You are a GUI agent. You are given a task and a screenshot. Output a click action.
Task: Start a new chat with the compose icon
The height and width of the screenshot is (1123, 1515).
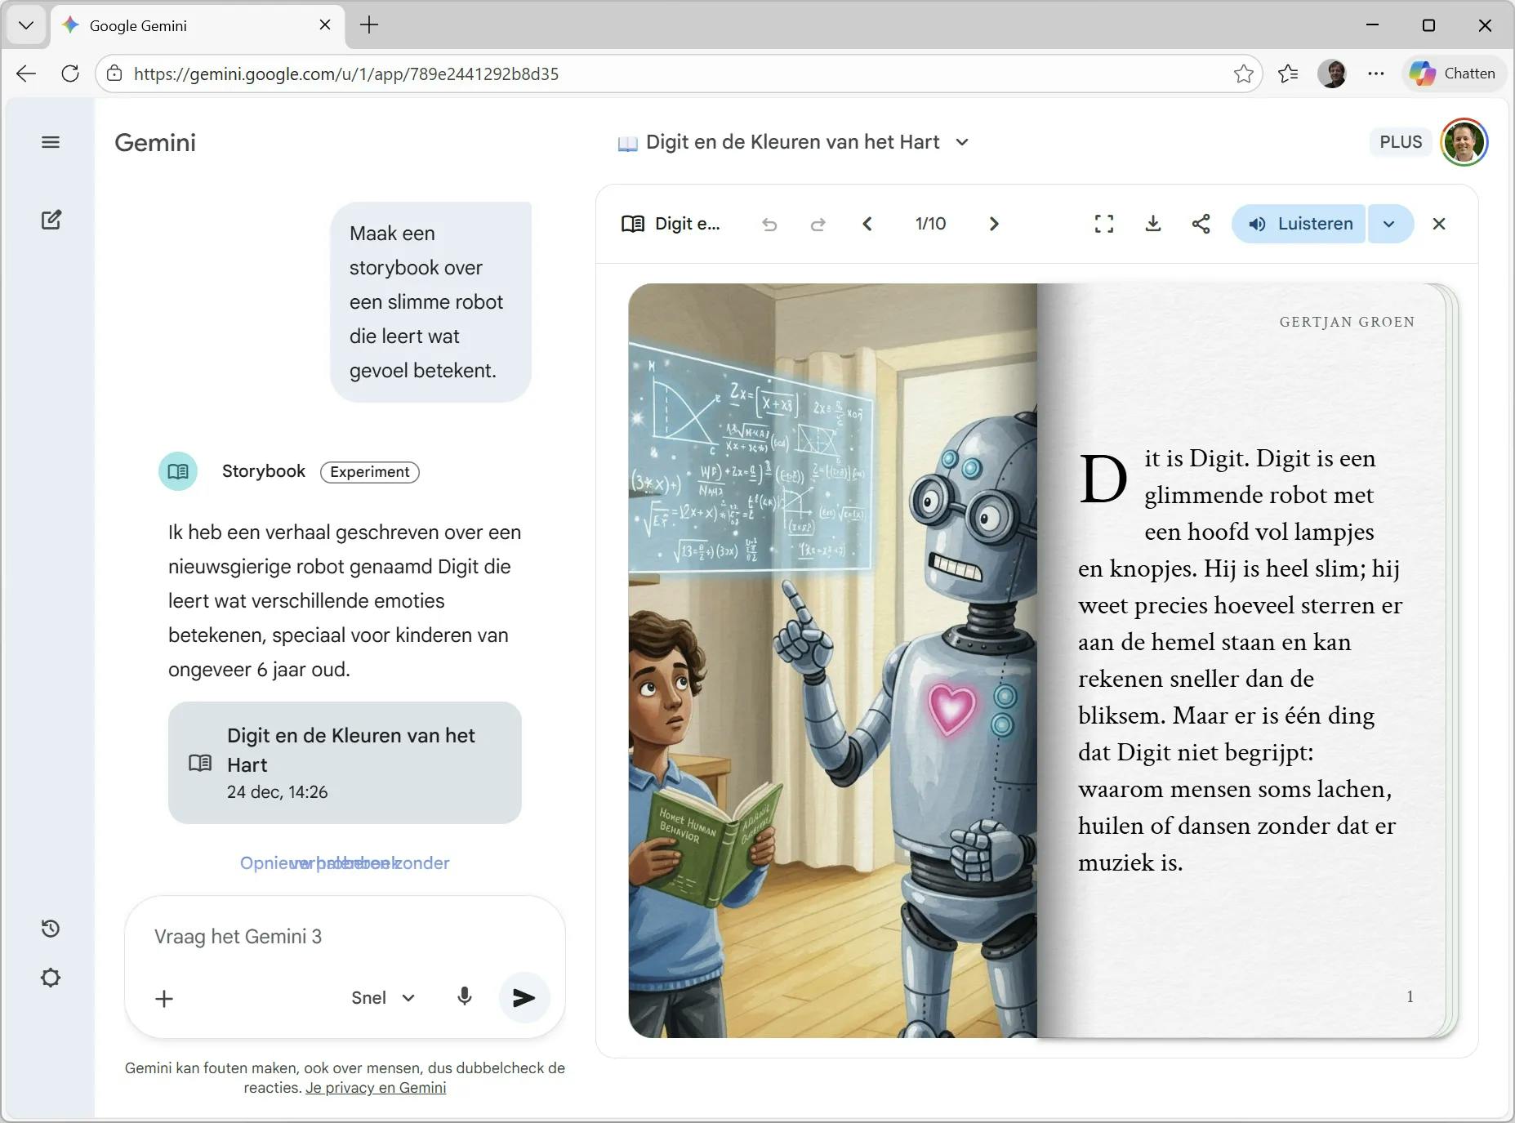(x=51, y=220)
